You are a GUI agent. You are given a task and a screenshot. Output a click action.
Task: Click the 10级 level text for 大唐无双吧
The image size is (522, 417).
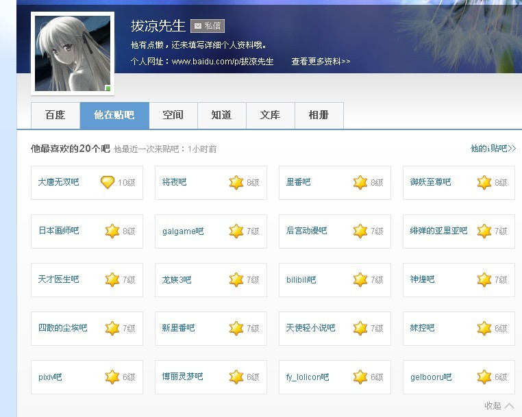tap(126, 182)
